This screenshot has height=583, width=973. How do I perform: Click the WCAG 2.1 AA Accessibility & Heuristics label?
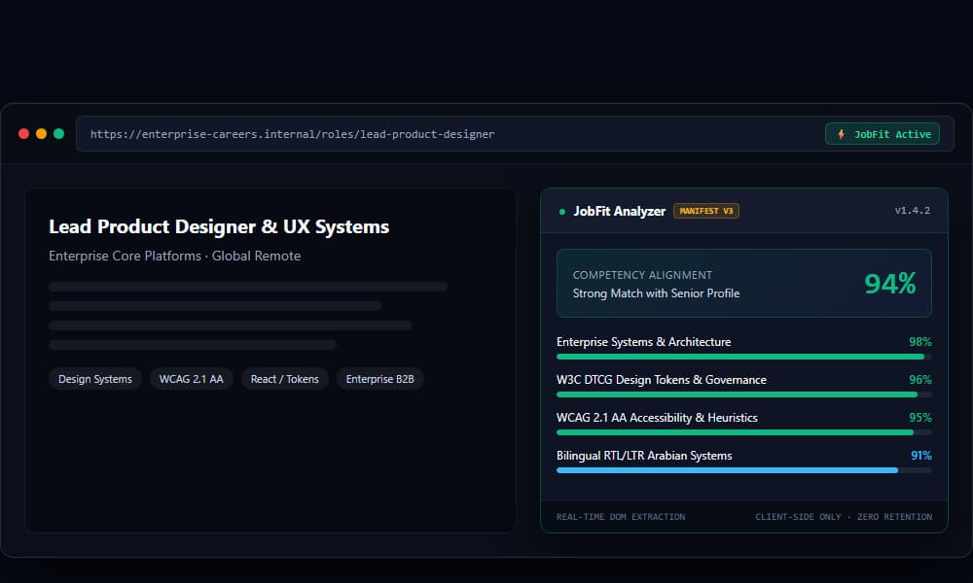coord(657,418)
